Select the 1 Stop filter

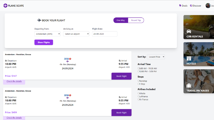click(x=138, y=84)
